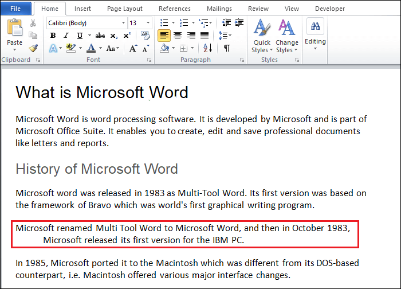This screenshot has height=289, width=401.
Task: Open Quick Styles gallery
Action: (262, 36)
